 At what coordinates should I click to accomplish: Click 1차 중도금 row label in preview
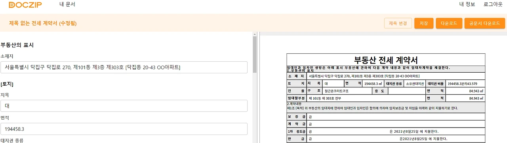(296, 132)
